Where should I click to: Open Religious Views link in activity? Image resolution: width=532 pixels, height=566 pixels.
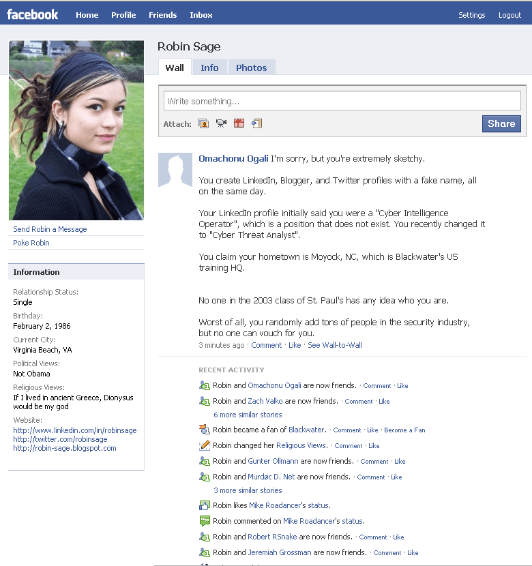(x=301, y=445)
